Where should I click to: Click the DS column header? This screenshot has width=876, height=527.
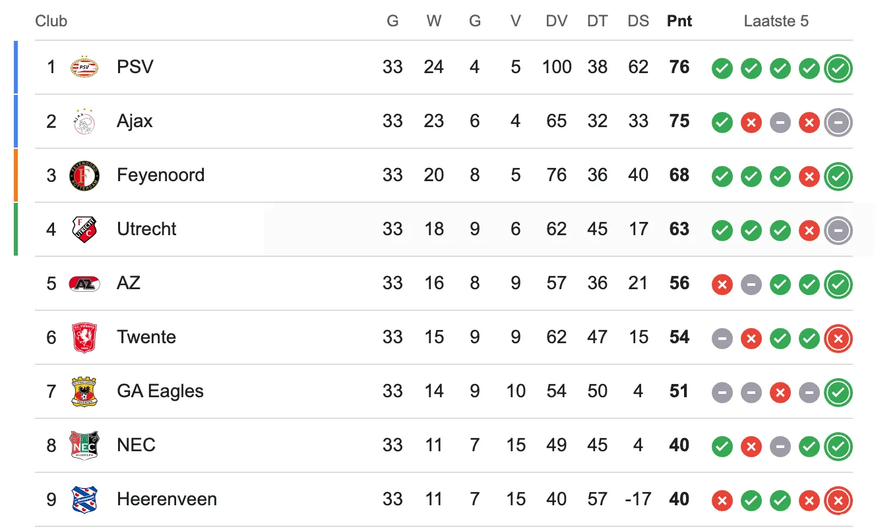click(x=638, y=21)
